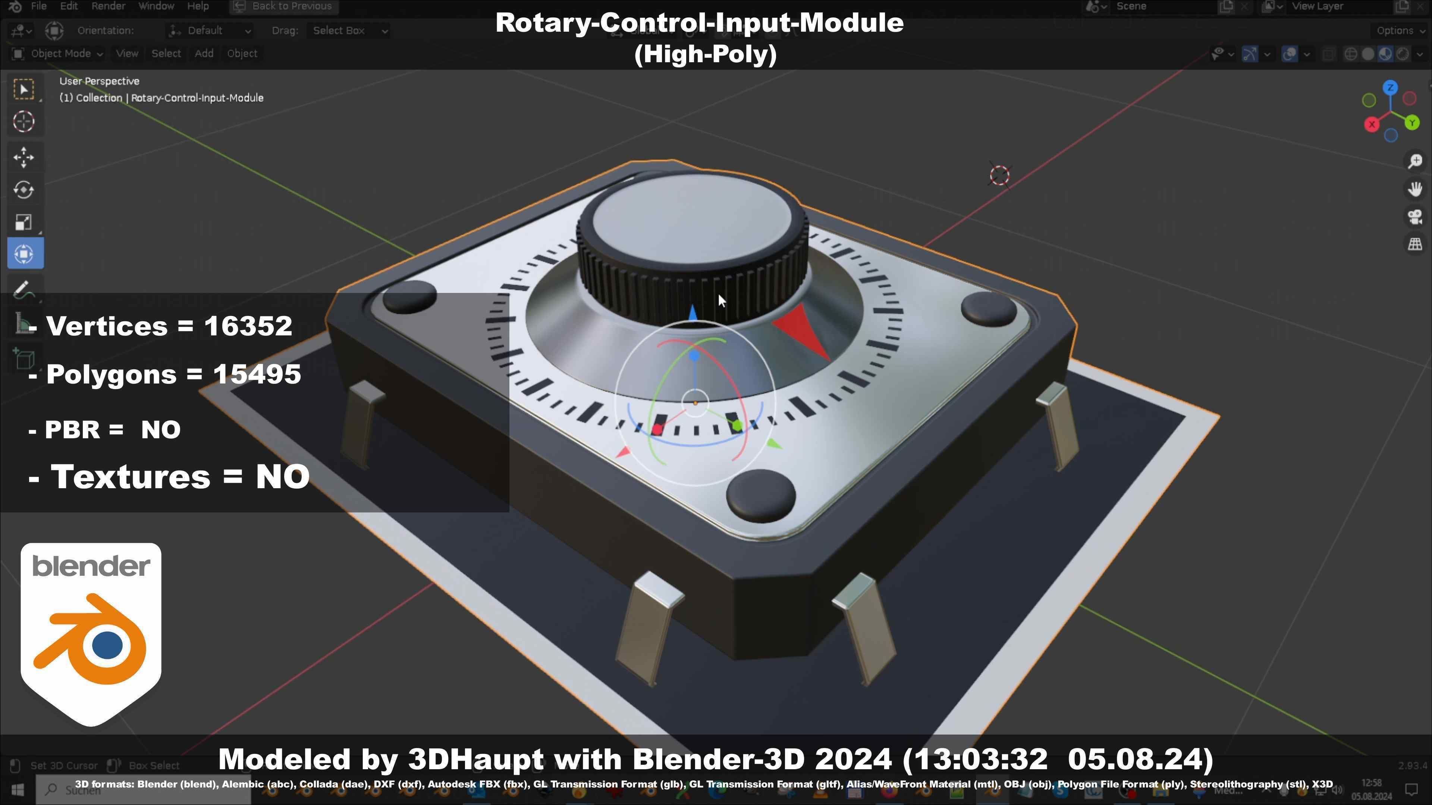Toggle viewport overlays
The width and height of the screenshot is (1432, 805).
point(1289,54)
